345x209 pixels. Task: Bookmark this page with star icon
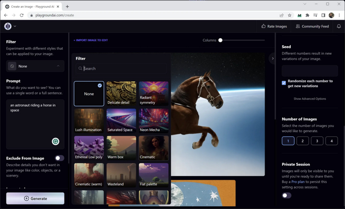pyautogui.click(x=289, y=15)
